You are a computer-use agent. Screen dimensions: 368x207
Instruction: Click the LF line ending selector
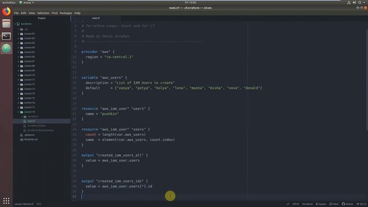[287, 204]
